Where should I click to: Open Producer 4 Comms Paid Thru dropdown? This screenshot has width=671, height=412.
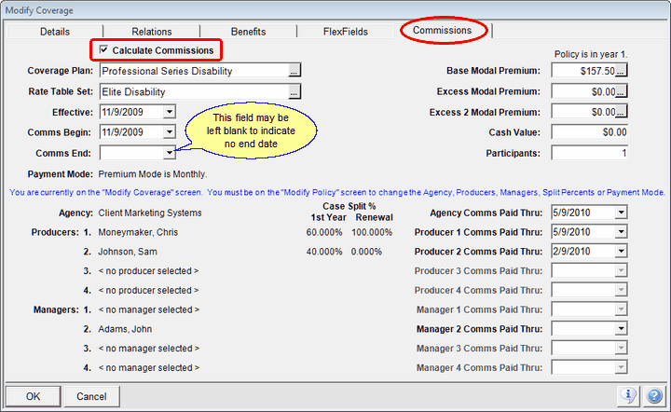pyautogui.click(x=621, y=290)
